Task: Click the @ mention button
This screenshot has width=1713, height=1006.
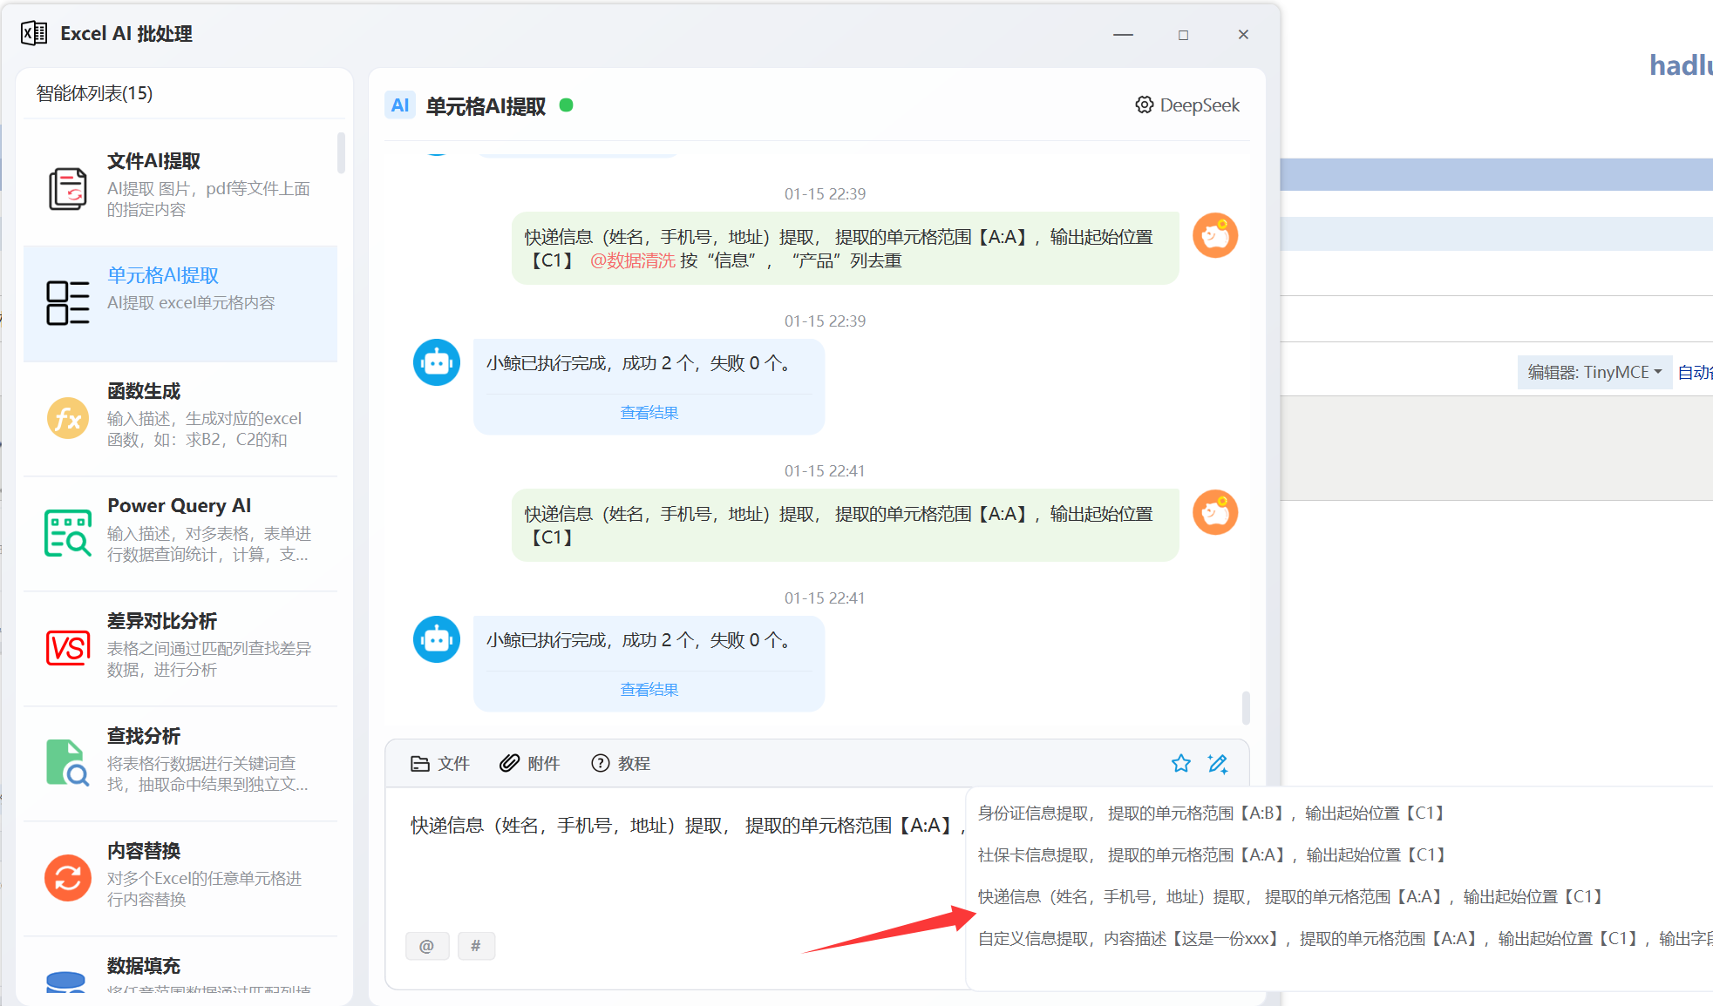Action: pos(427,946)
